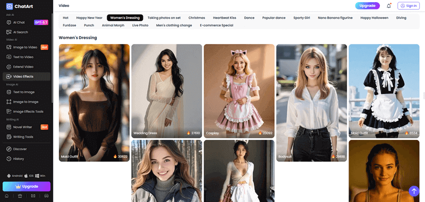Image resolution: width=425 pixels, height=202 pixels.
Task: Select the Punch tab
Action: click(x=89, y=25)
